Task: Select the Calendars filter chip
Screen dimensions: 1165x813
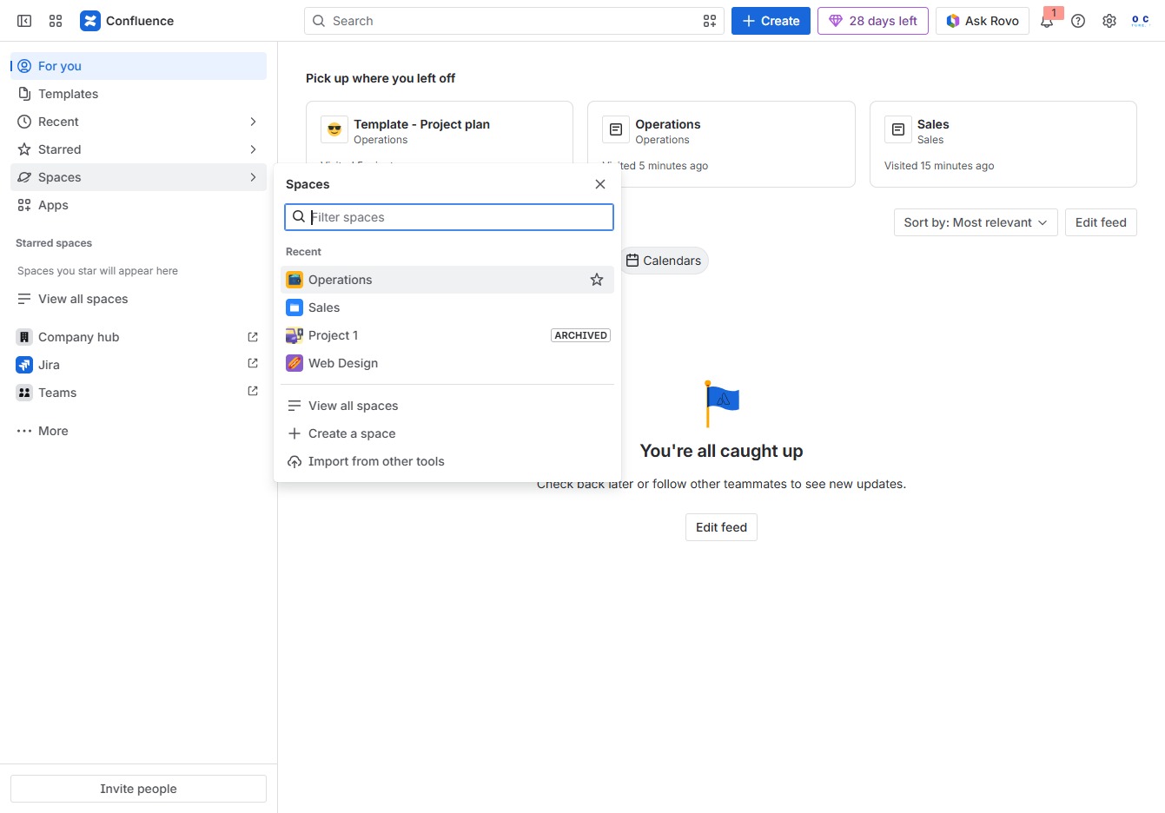Action: click(664, 261)
